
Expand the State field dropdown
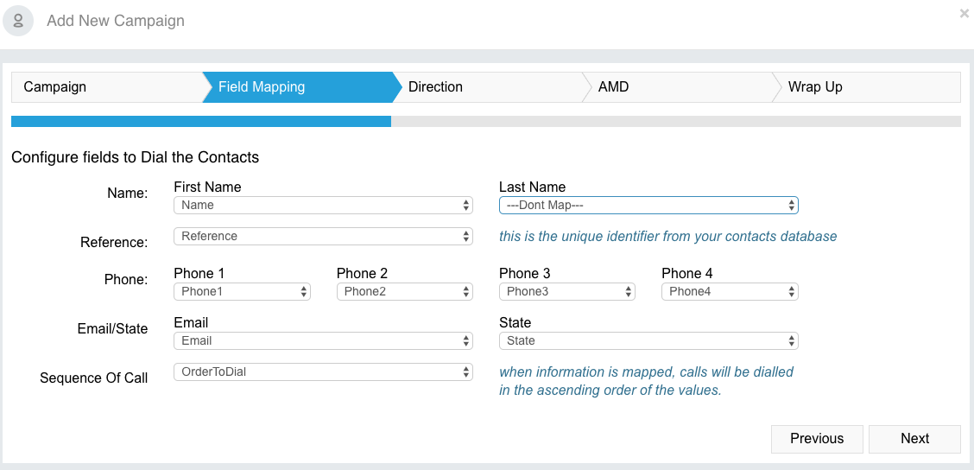click(648, 340)
